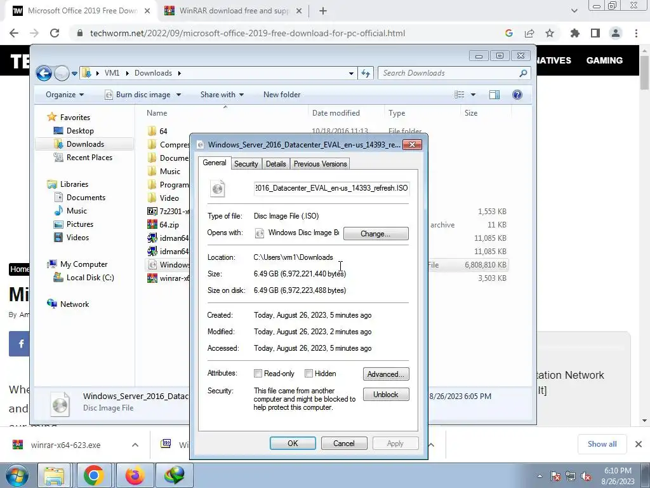This screenshot has height=488, width=650.
Task: Open Chrome three-dot menu
Action: (x=636, y=33)
